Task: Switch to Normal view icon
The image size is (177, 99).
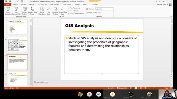Action: 131,88
